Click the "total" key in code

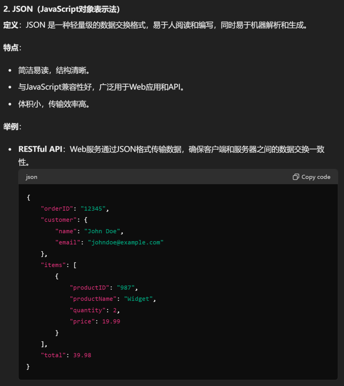pyautogui.click(x=54, y=355)
